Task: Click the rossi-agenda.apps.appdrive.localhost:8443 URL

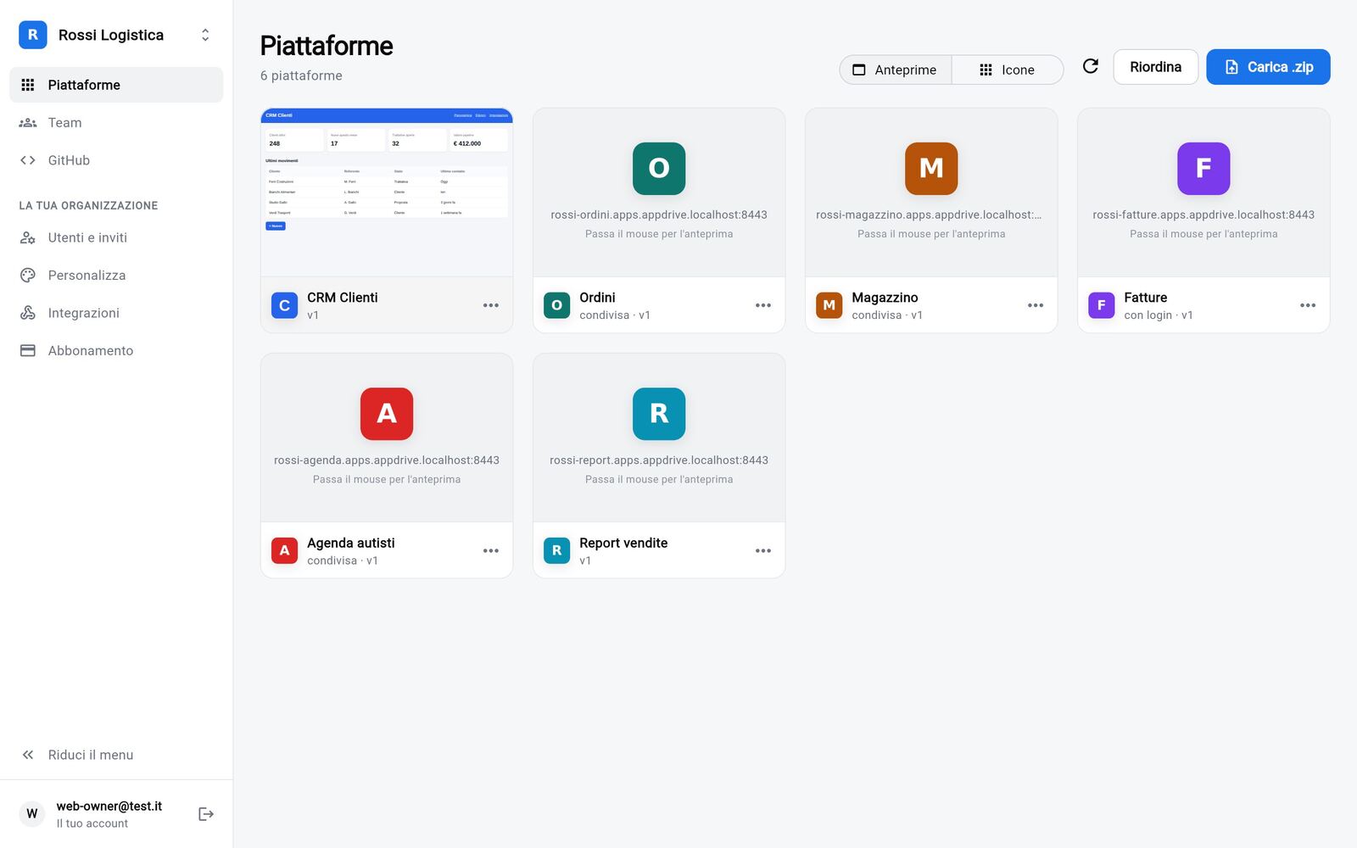Action: tap(387, 460)
